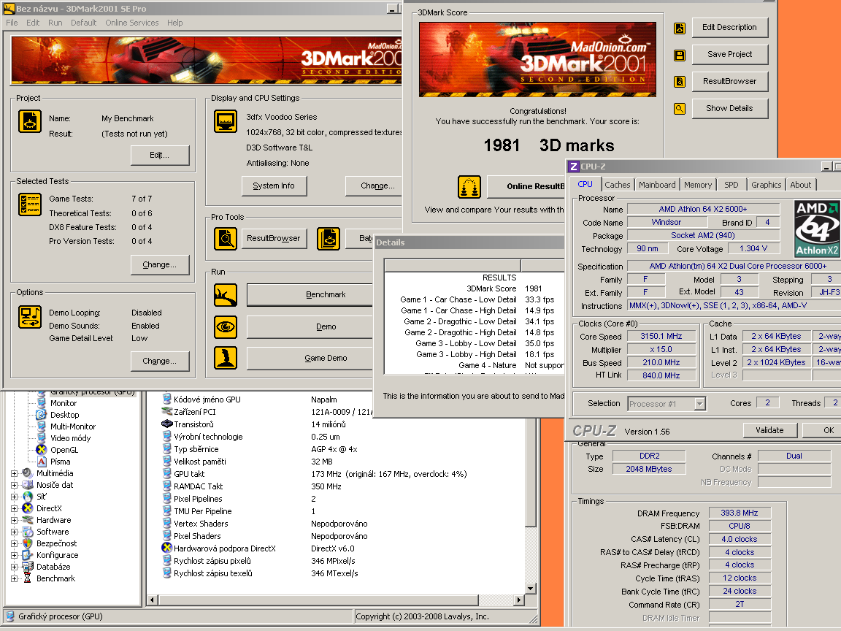Screen dimensions: 841x631
Task: Click the Core Speed value field
Action: [x=661, y=337]
